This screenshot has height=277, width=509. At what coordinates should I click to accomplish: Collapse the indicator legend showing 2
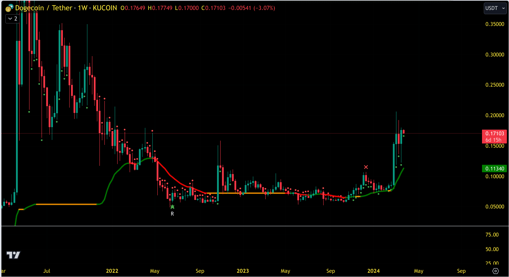click(12, 19)
